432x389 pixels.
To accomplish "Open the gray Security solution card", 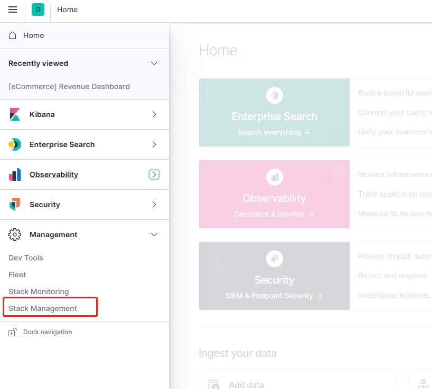I will coord(275,276).
